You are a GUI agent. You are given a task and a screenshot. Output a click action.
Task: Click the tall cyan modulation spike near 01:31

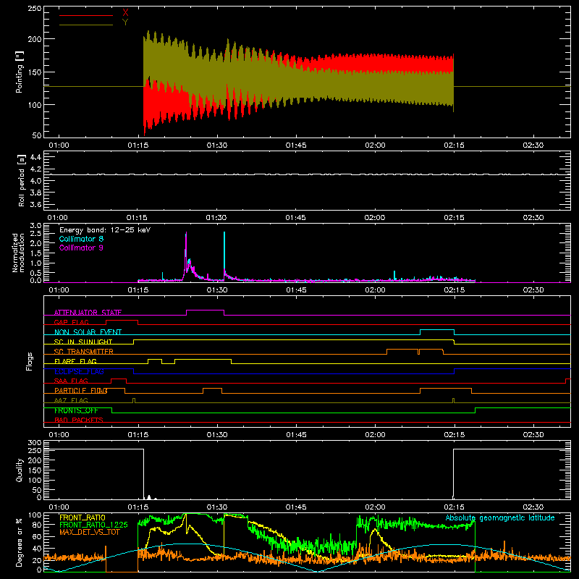pyautogui.click(x=224, y=255)
